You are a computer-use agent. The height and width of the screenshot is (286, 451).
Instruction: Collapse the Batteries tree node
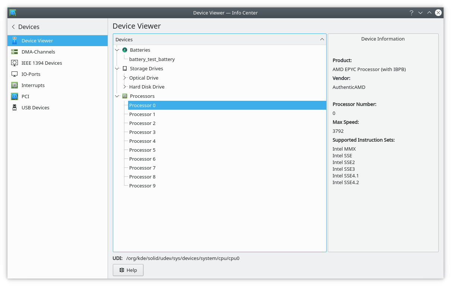pyautogui.click(x=117, y=50)
